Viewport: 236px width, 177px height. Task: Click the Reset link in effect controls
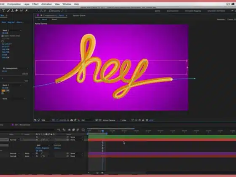click(4, 22)
